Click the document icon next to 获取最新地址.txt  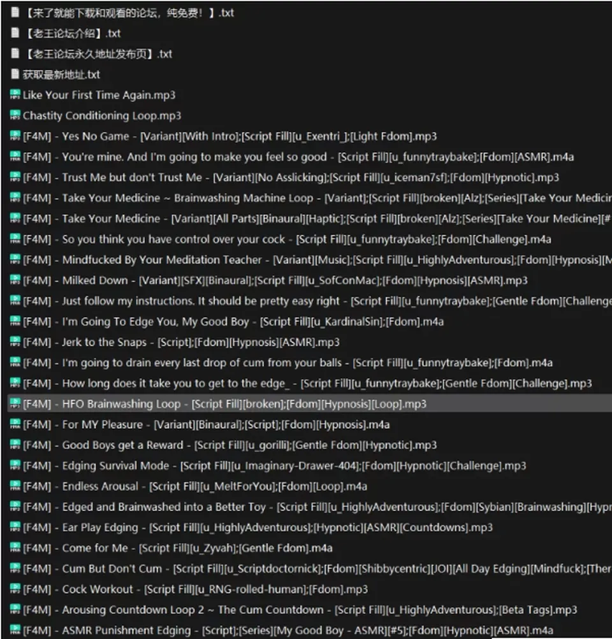point(15,74)
